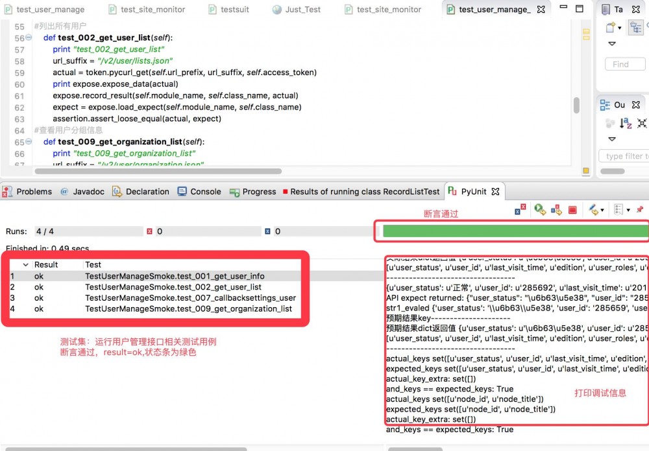Open dropdown arrow beside New Task icon
This screenshot has height=451, width=649.
click(x=620, y=28)
